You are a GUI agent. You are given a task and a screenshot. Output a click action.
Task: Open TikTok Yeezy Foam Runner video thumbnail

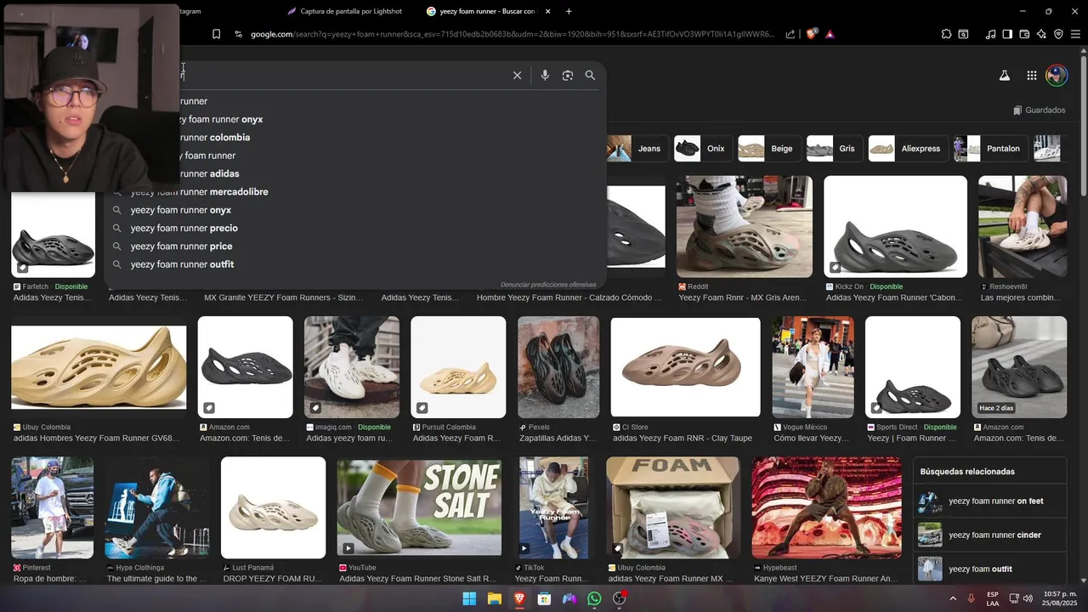click(x=553, y=507)
